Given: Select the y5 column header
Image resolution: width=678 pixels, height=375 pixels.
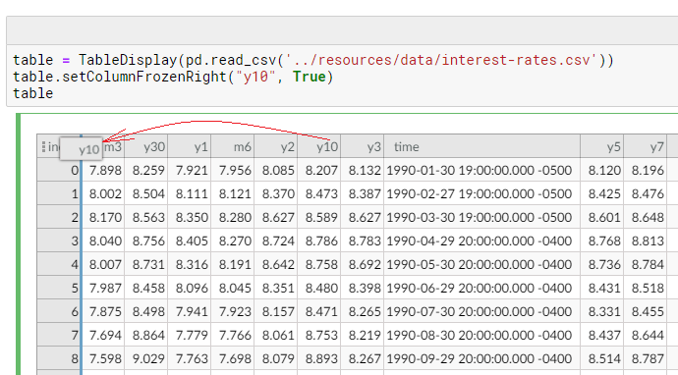Looking at the screenshot, I should 602,147.
